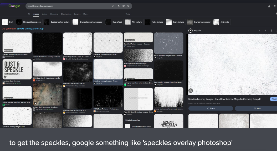Screen dimensions: 277x151
Task: Switch to the Videos tab
Action: pyautogui.click(x=44, y=14)
